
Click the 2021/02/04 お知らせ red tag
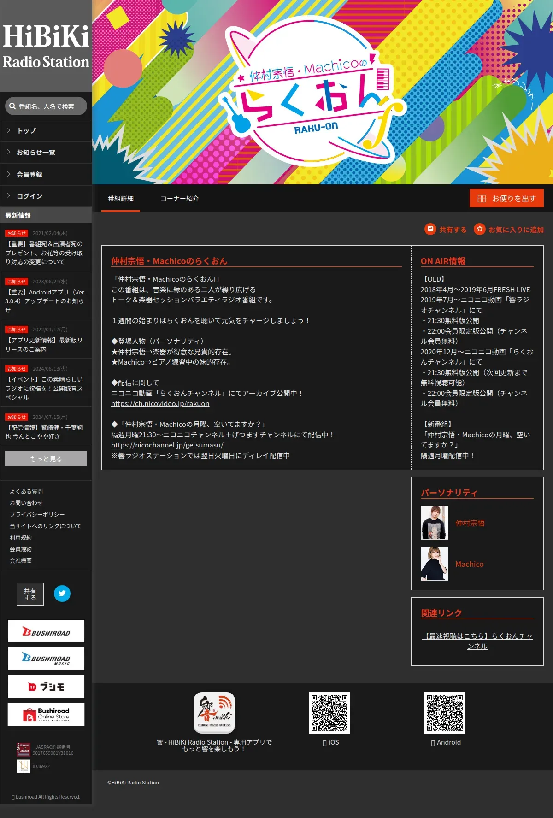[17, 233]
